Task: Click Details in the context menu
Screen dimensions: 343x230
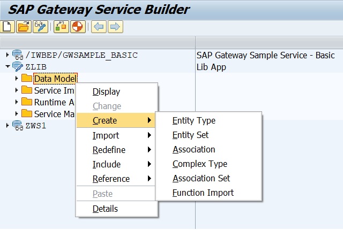Action: click(105, 209)
